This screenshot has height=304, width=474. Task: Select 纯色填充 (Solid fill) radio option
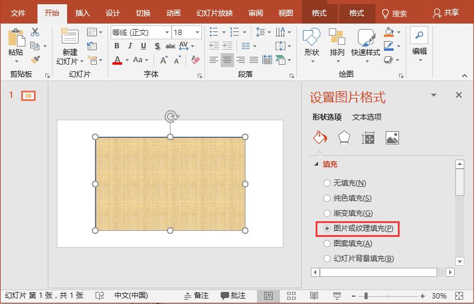pyautogui.click(x=327, y=198)
